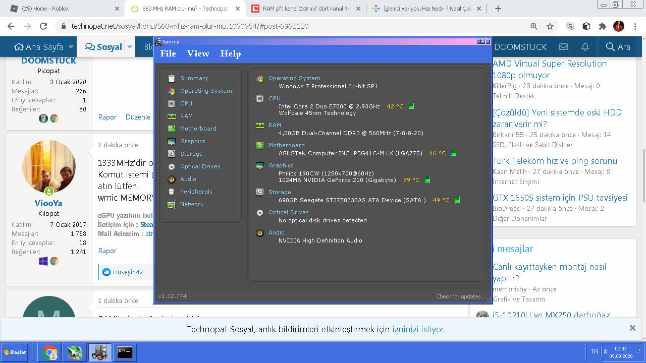Open a new Chrome tab

(x=498, y=9)
